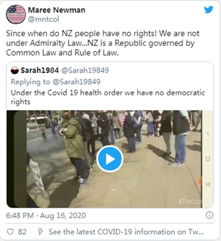Screen dimensions: 221x241
Task: Click the 82 likes count
Action: coord(22,232)
